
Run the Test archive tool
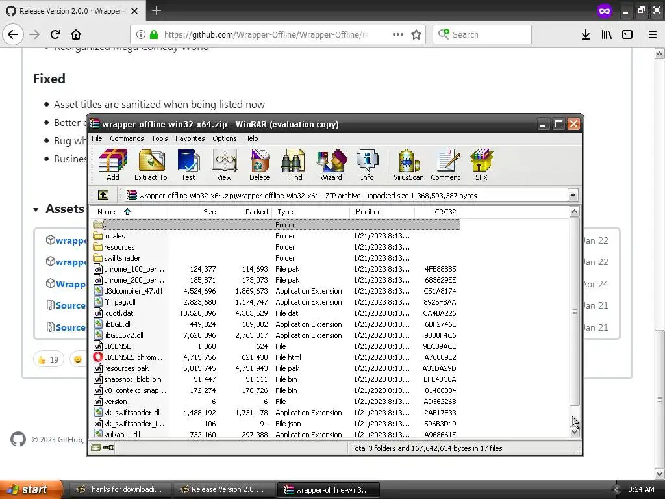[188, 165]
